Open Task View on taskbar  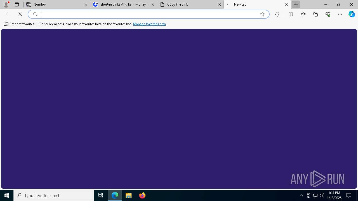click(x=101, y=195)
